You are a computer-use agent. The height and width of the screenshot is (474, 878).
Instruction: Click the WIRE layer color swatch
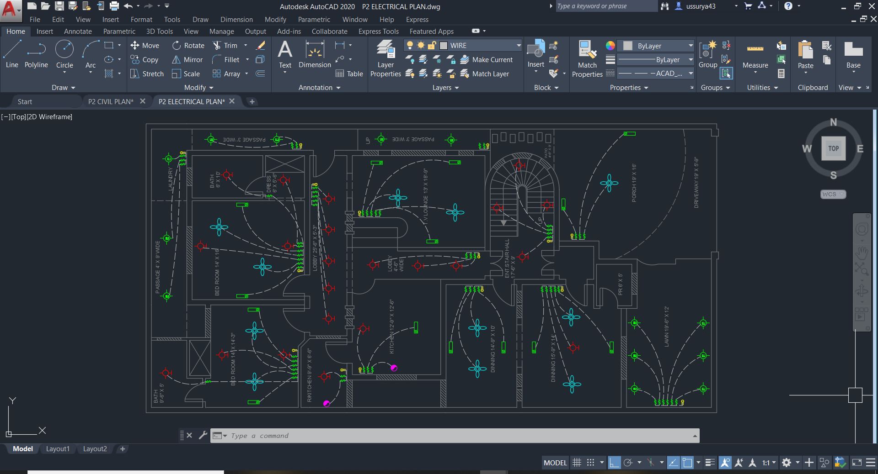tap(444, 45)
